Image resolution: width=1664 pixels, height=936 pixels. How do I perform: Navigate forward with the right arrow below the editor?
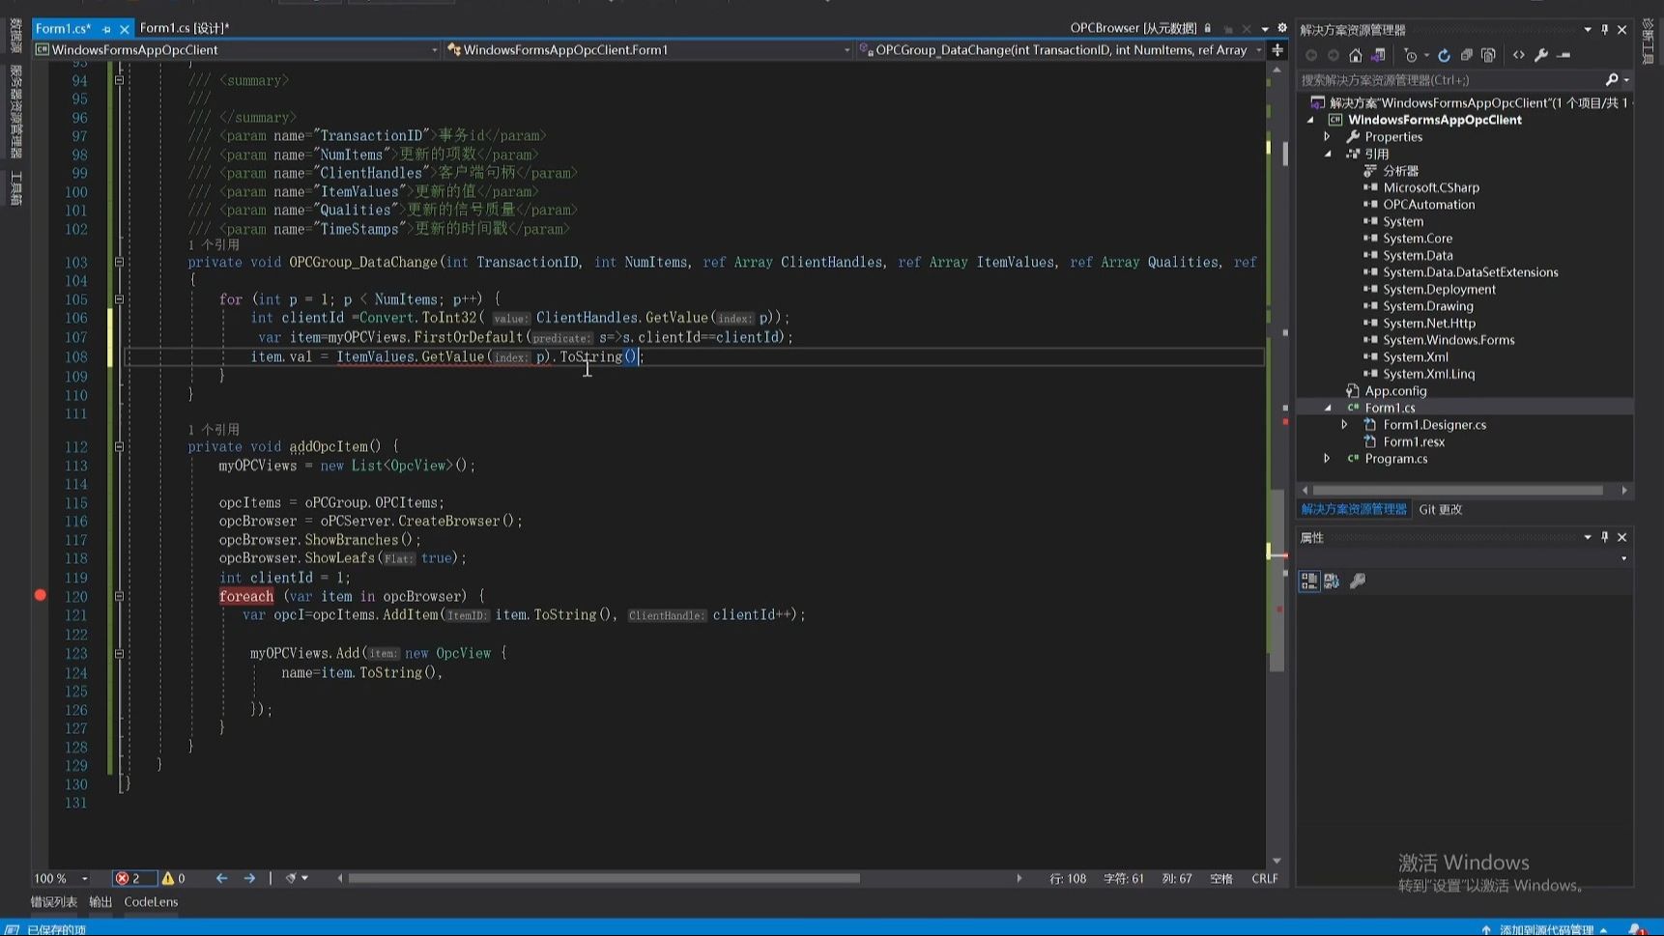[249, 878]
